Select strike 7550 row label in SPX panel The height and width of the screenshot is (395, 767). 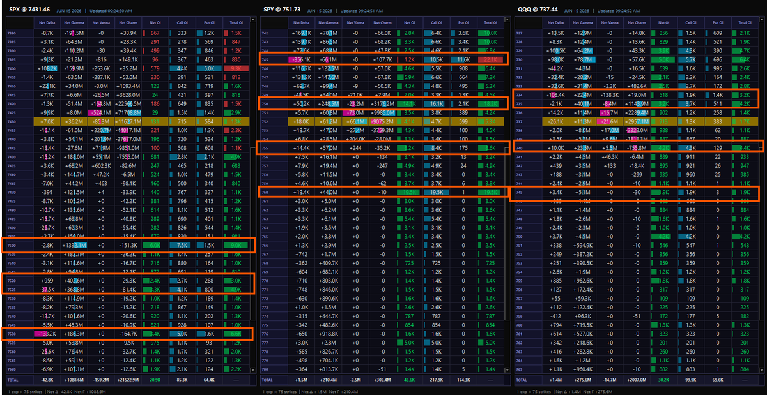(12, 333)
